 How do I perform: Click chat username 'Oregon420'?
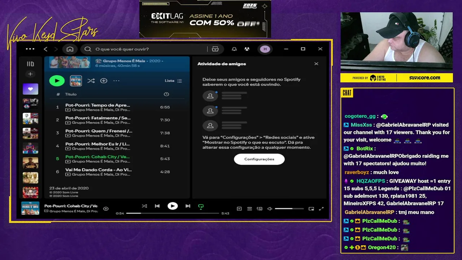click(x=383, y=248)
